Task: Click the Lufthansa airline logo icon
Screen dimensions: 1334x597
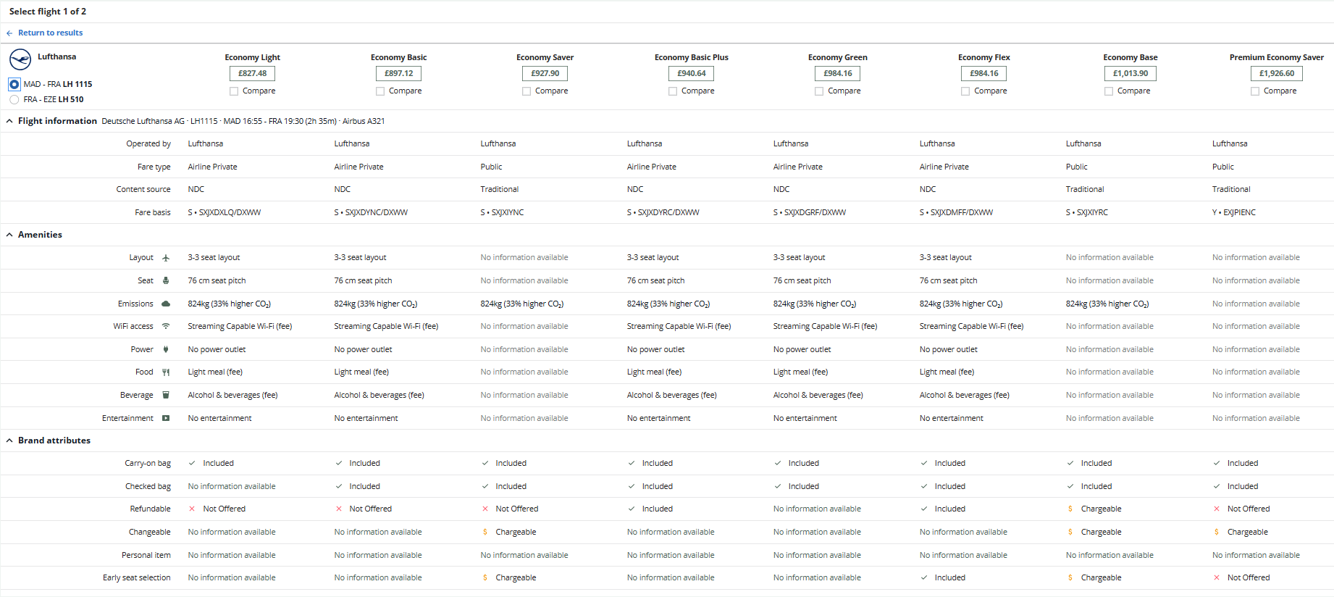Action: pos(20,59)
